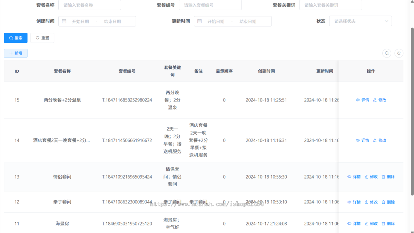
Task: Click 删除 for 海景房 row
Action: click(x=388, y=224)
